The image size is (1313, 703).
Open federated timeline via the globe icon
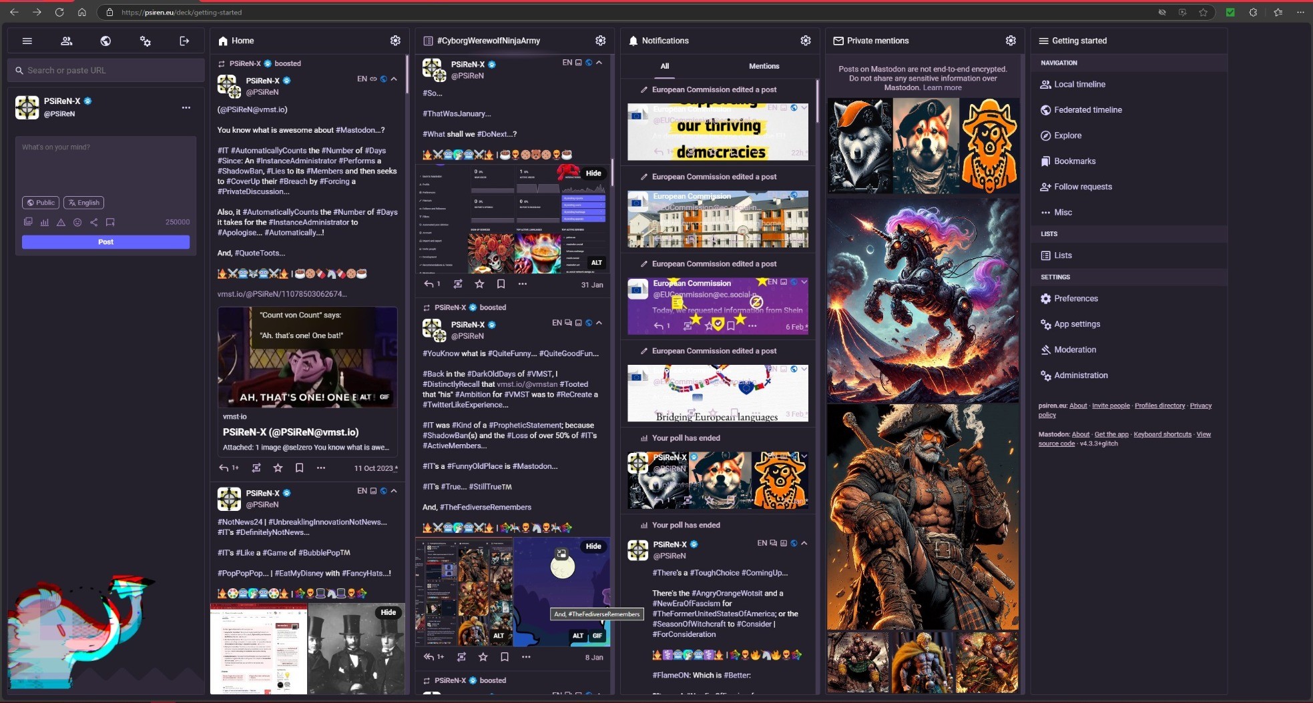pyautogui.click(x=105, y=41)
